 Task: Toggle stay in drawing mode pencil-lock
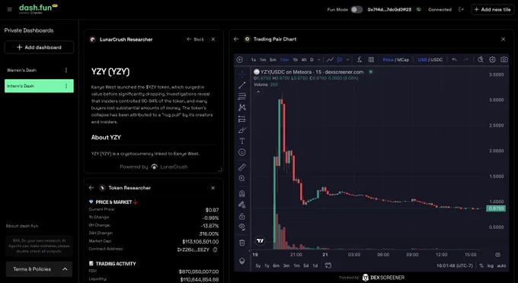(242, 205)
